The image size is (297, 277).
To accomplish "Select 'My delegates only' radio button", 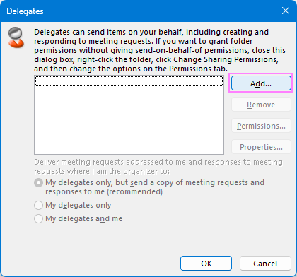I will click(x=38, y=205).
